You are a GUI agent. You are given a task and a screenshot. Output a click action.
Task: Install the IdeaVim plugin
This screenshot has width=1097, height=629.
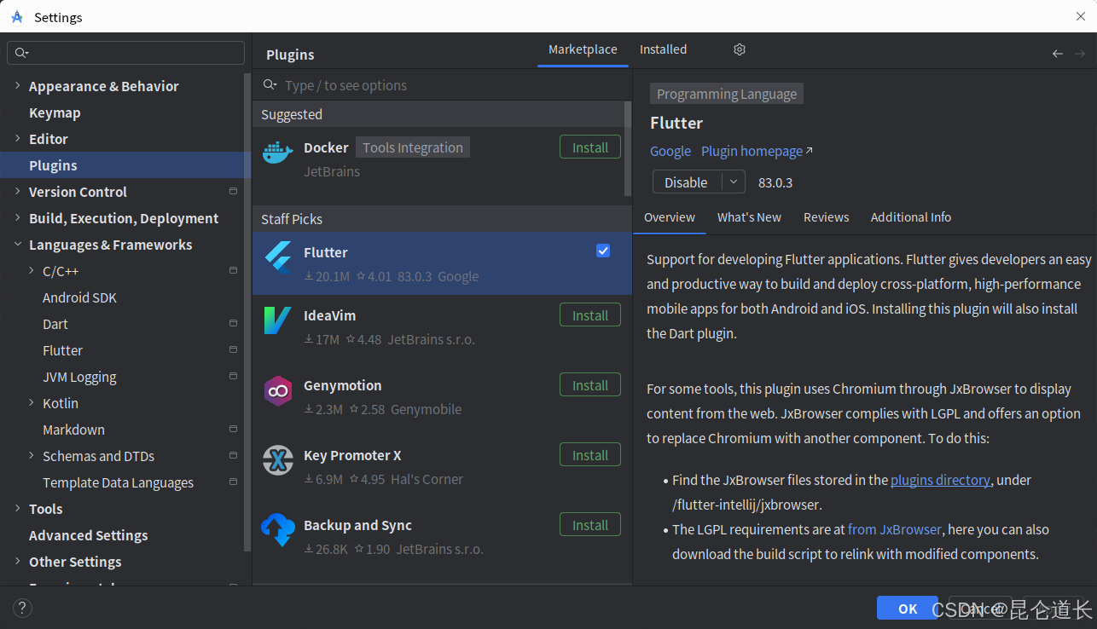[x=590, y=315]
